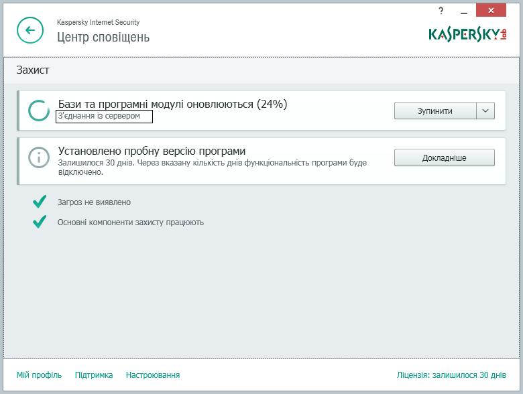Open the Підтримка link
The width and height of the screenshot is (523, 394).
pyautogui.click(x=94, y=375)
